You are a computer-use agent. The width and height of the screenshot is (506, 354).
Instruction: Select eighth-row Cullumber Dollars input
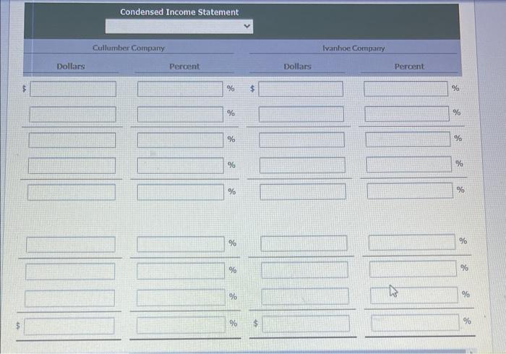point(69,298)
